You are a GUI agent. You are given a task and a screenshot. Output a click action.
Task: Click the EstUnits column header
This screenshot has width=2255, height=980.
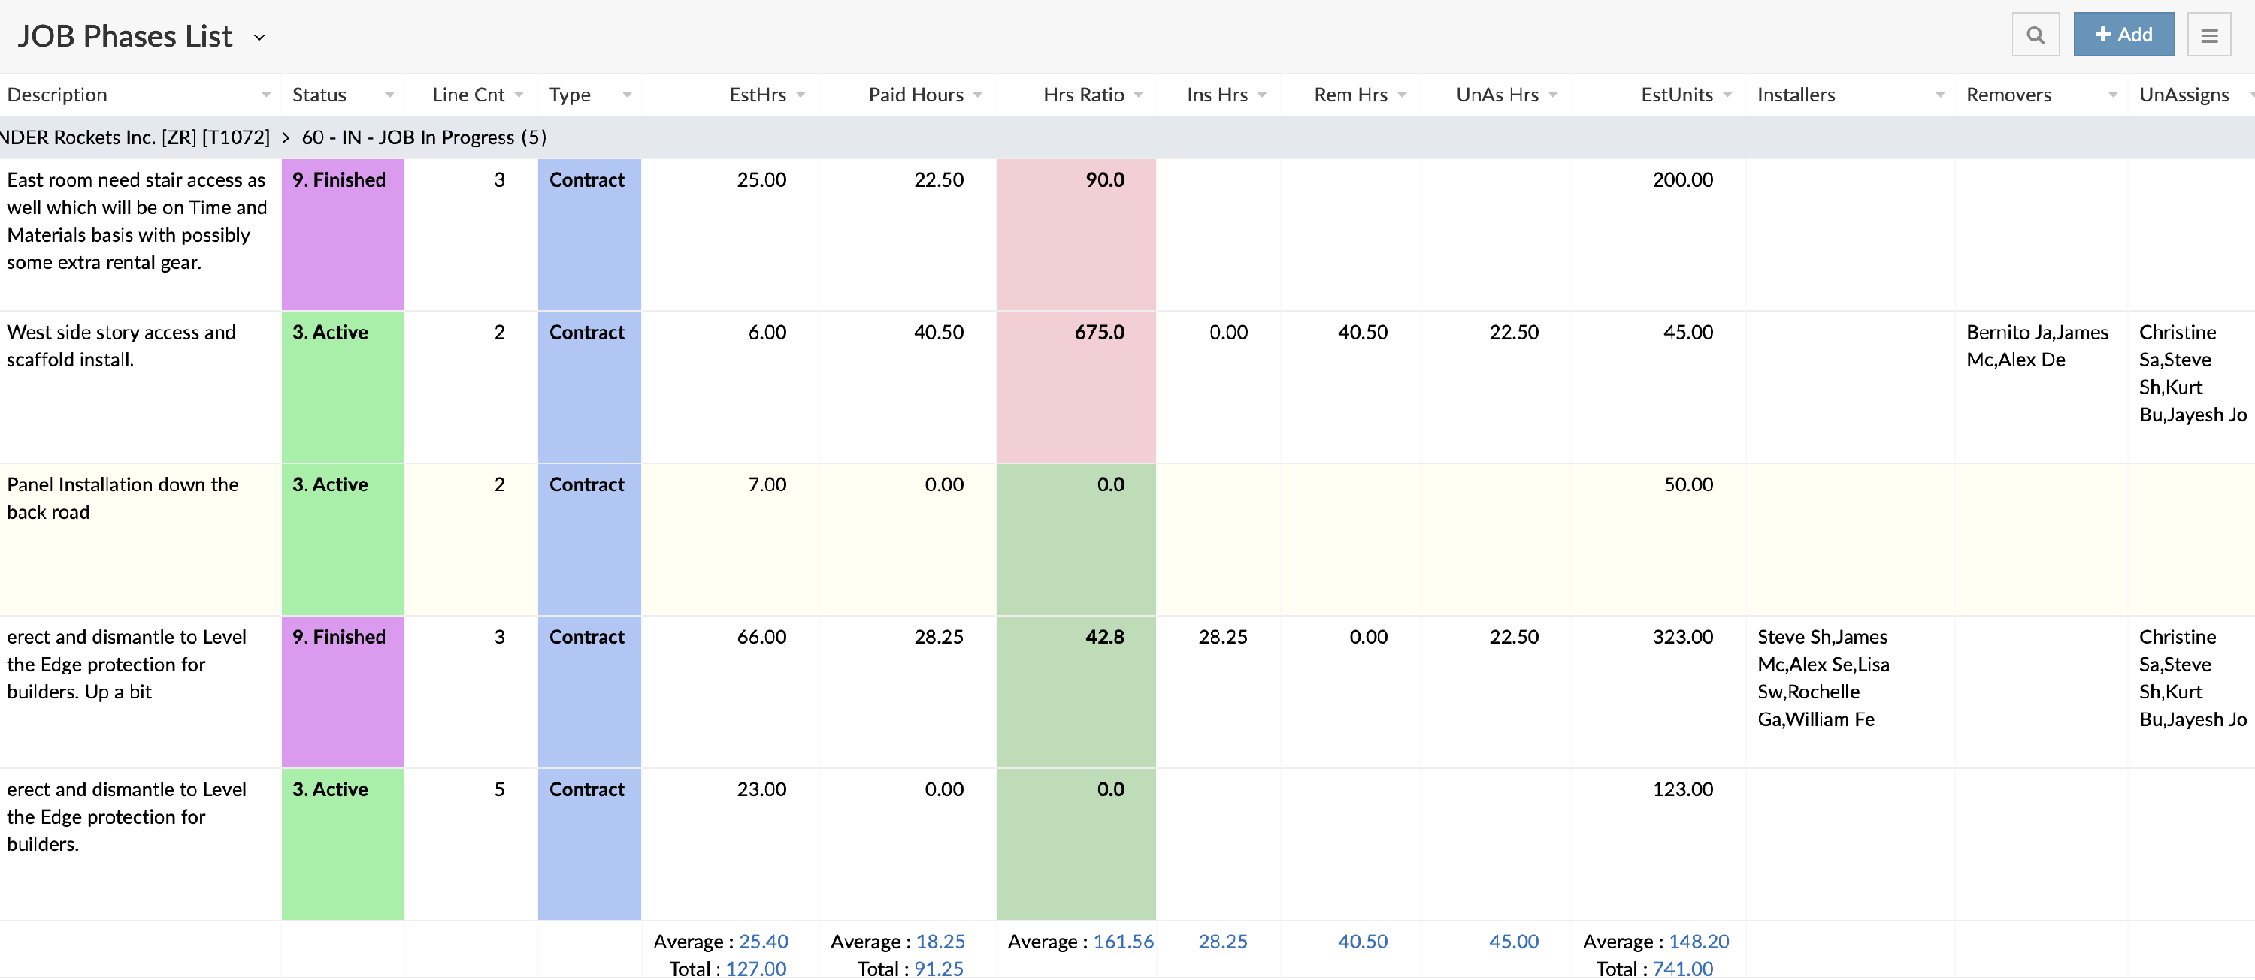(1675, 95)
